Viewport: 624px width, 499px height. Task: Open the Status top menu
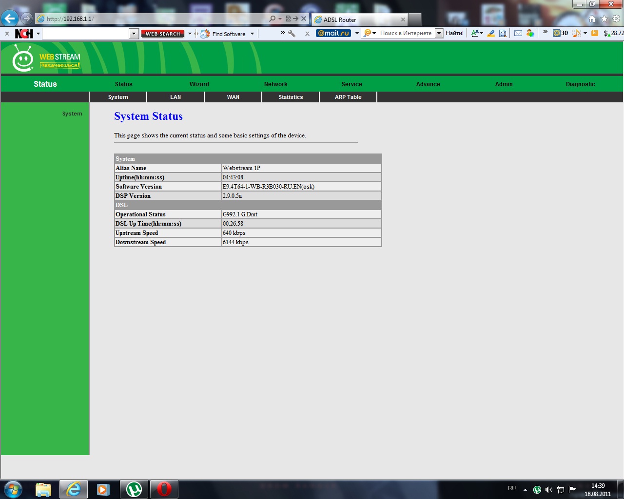tap(124, 84)
